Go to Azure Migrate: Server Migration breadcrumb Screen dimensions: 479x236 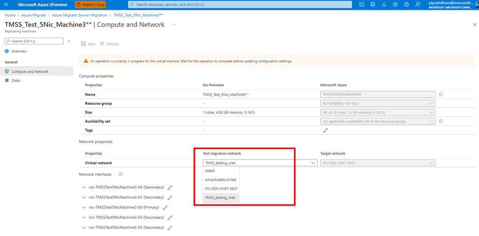pos(80,15)
